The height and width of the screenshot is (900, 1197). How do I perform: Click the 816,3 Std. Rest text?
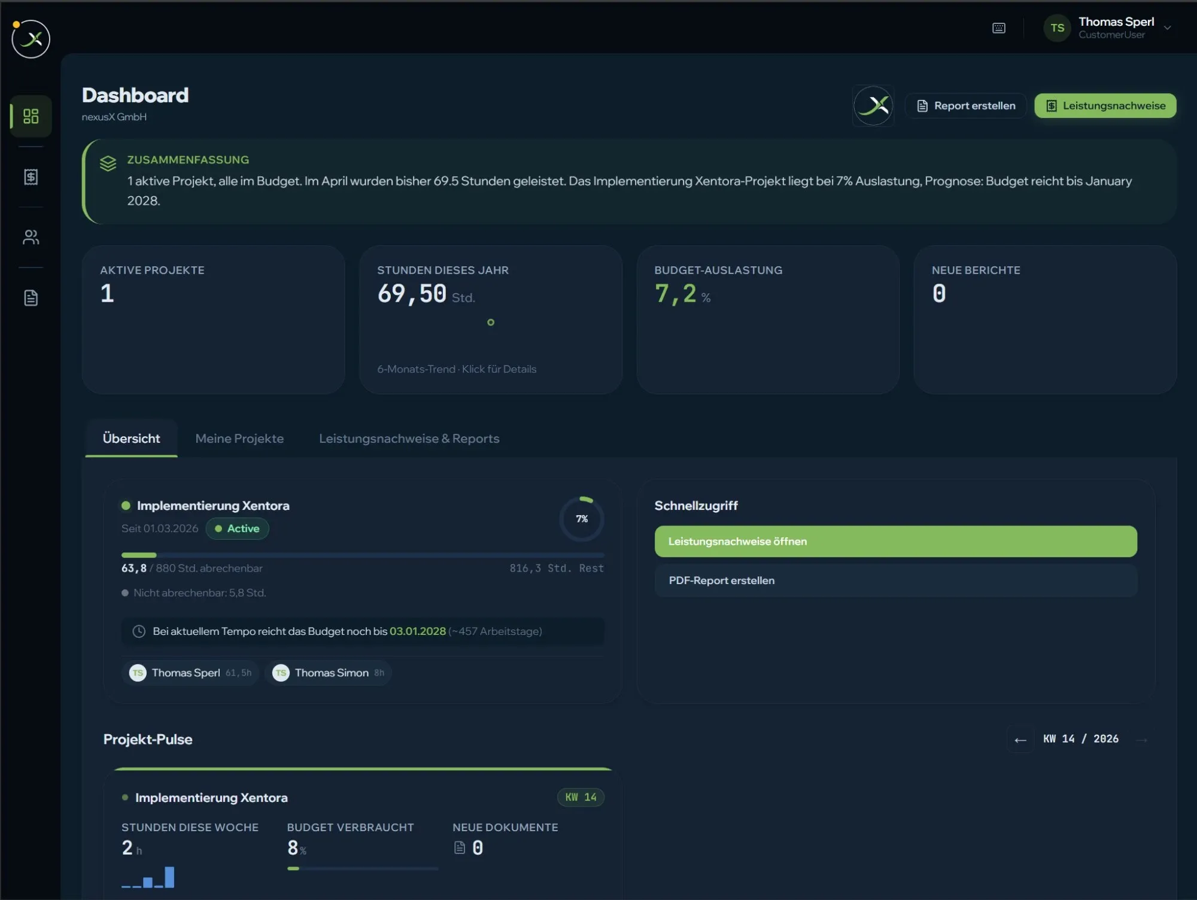[x=557, y=568]
